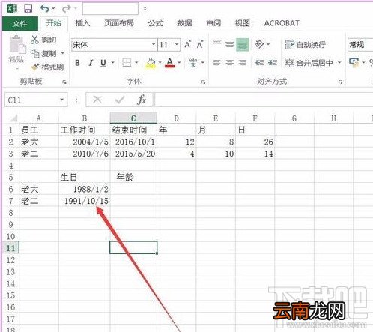Open the 文件 file tab

coord(20,24)
